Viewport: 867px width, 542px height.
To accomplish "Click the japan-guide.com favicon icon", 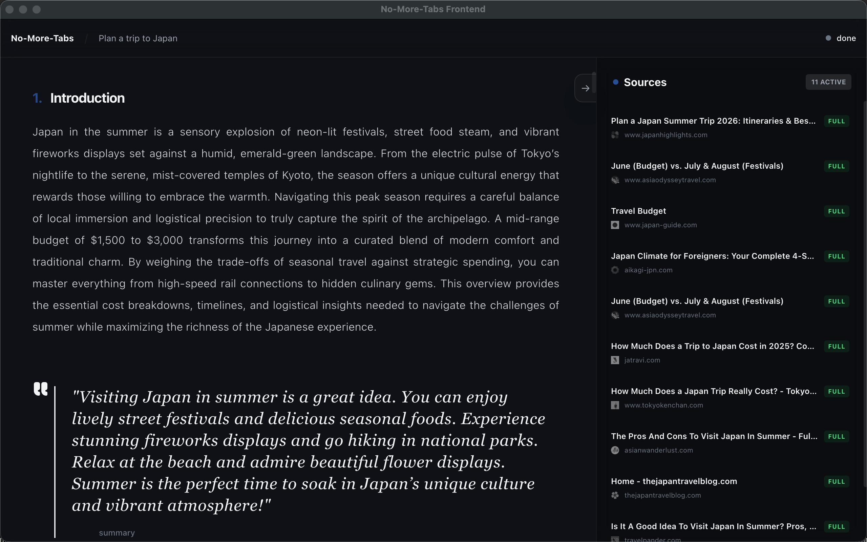I will click(x=615, y=225).
